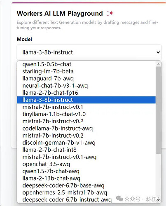Screen dimensions: 166x206
Task: Select neural-chat-7b-v3-1-awq option
Action: (87, 86)
